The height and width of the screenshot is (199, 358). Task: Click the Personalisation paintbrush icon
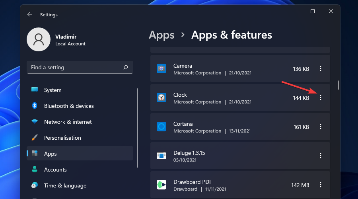point(35,138)
